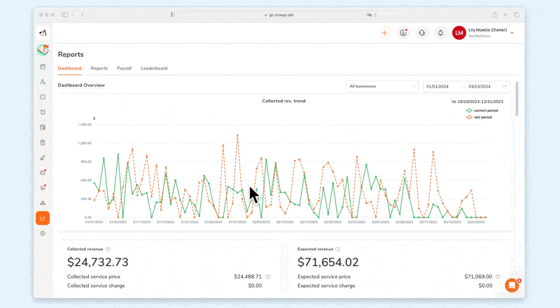Image resolution: width=560 pixels, height=308 pixels.
Task: Click the Expected service charge label
Action: (326, 286)
